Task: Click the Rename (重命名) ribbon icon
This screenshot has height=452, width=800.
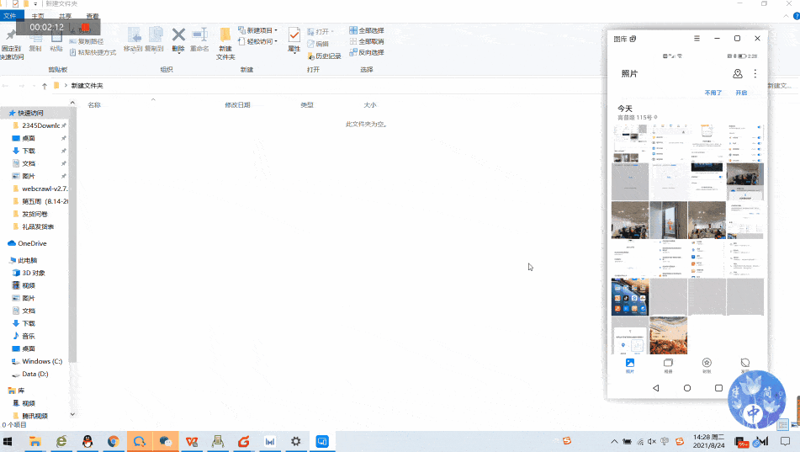Action: (199, 35)
